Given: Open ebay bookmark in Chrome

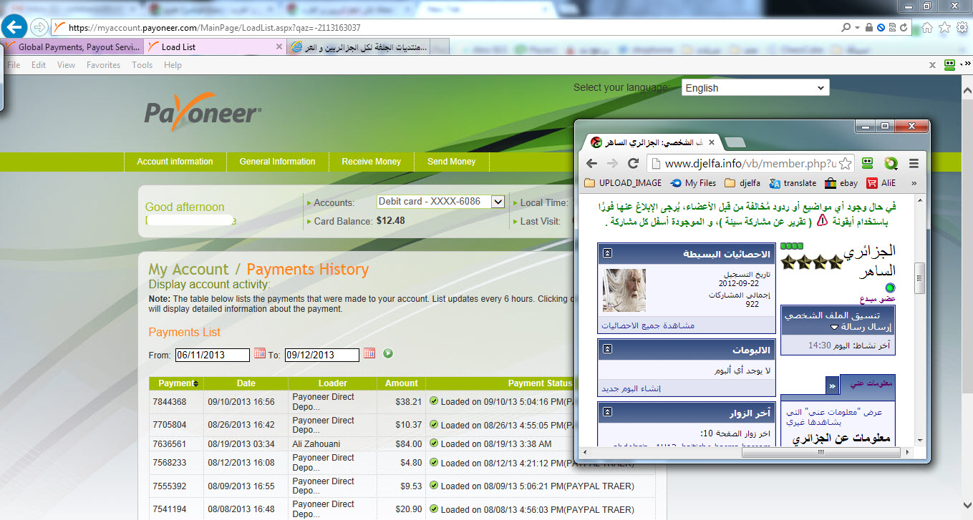Looking at the screenshot, I should [x=841, y=183].
